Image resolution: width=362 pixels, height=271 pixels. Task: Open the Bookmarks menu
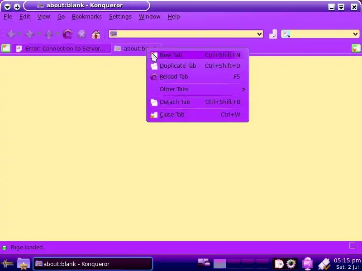(x=87, y=17)
